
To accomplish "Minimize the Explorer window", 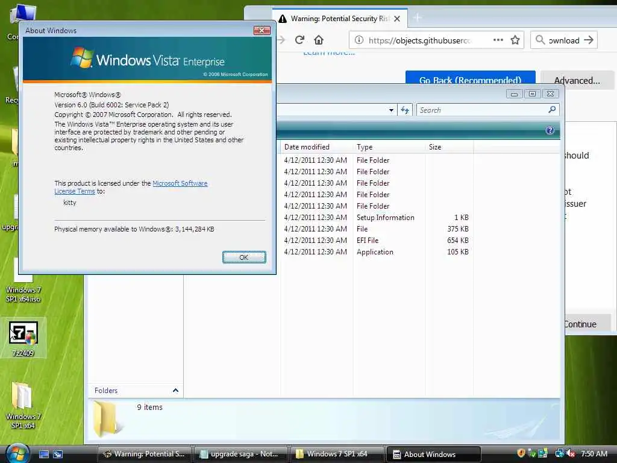I will [x=515, y=94].
